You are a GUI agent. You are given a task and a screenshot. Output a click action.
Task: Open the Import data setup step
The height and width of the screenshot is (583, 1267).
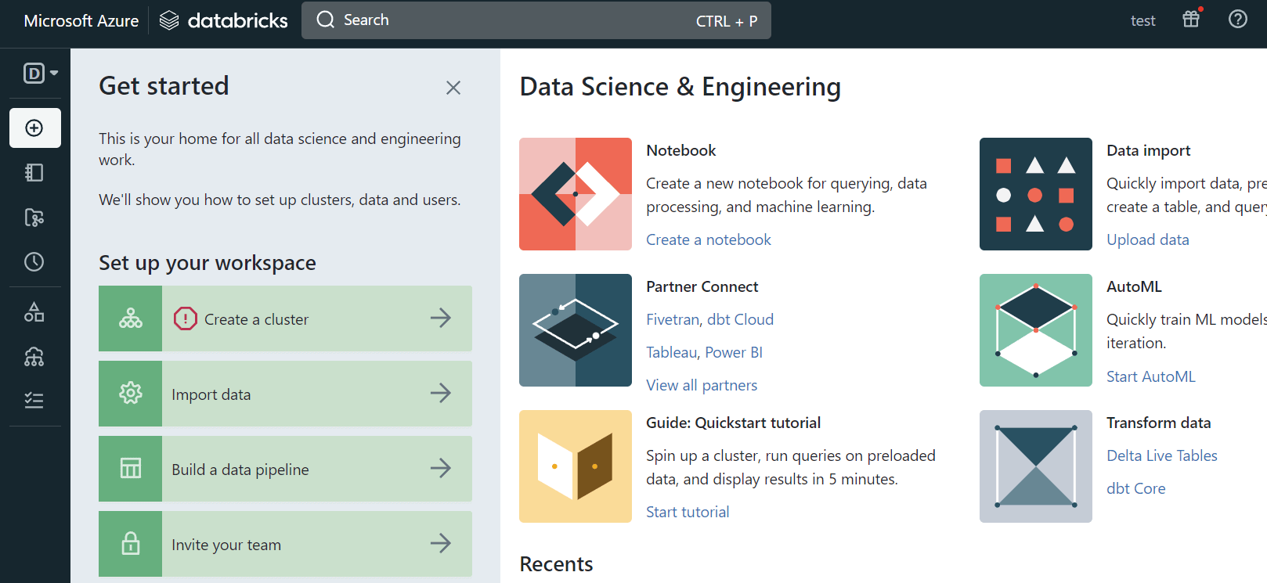pos(285,394)
